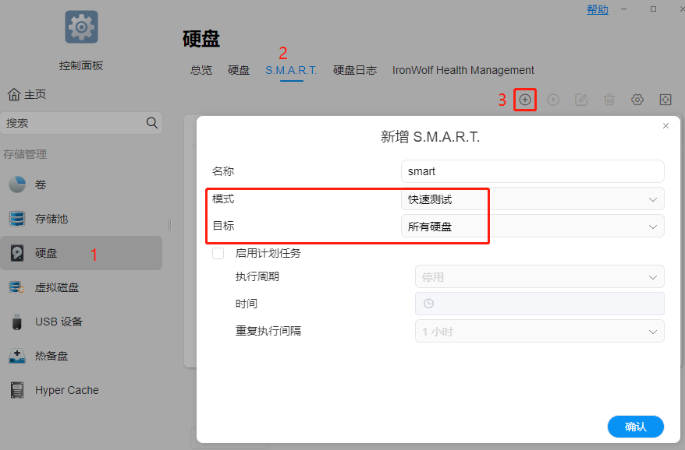The image size is (685, 450).
Task: Click the 时间 input field
Action: click(540, 304)
